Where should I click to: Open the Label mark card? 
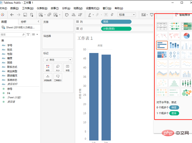pos(68,68)
